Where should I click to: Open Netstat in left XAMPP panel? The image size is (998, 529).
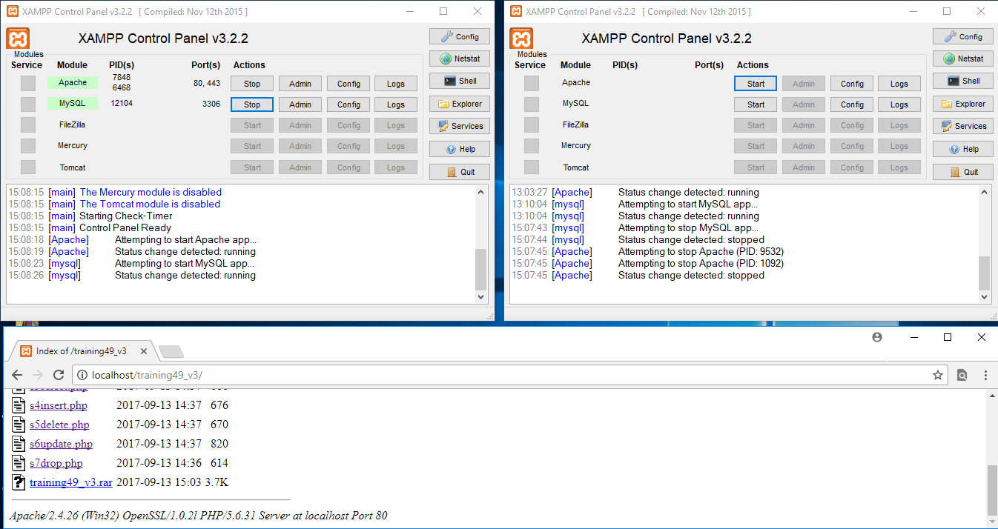pos(459,59)
